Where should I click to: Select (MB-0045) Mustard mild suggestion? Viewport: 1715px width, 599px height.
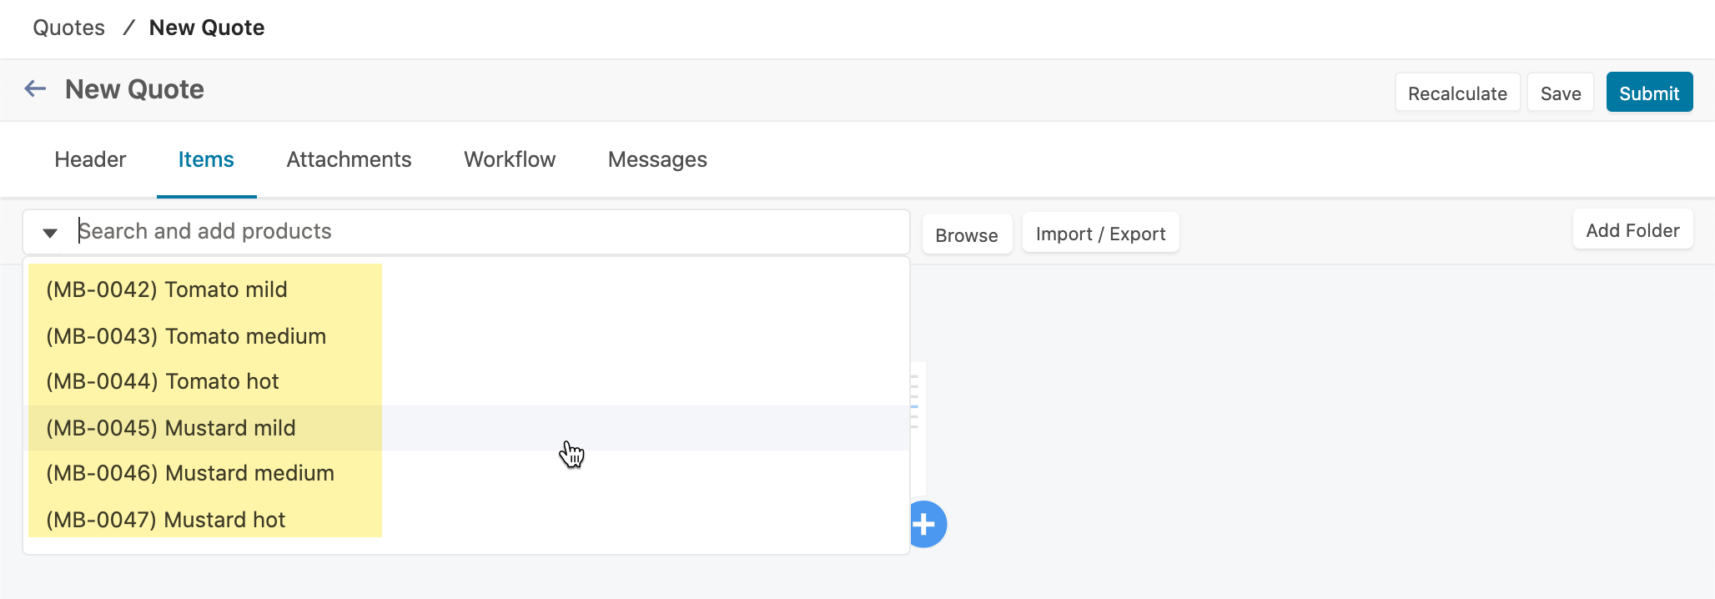pos(171,428)
